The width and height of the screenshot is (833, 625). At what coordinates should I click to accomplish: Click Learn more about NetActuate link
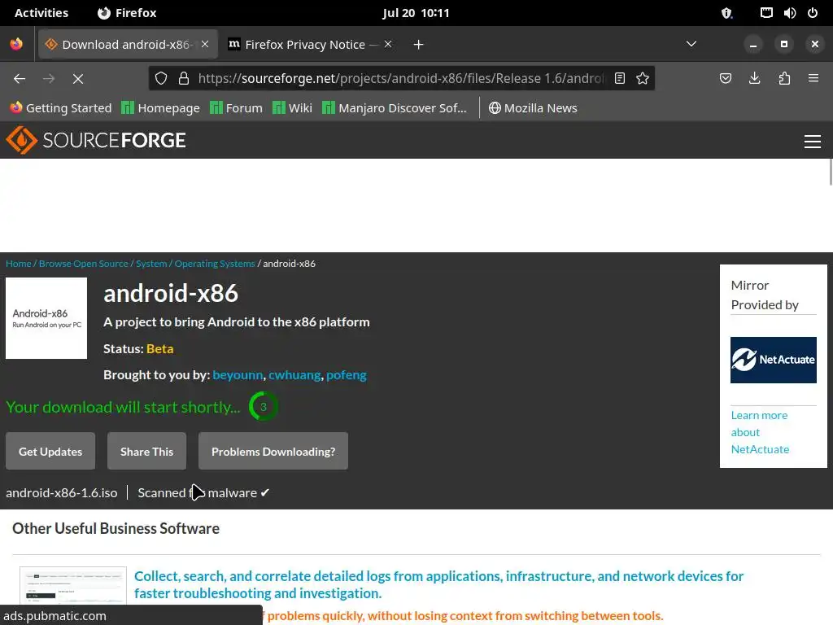760,432
